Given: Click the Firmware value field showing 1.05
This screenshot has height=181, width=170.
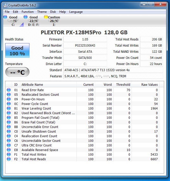Looking at the screenshot, I should point(85,39).
